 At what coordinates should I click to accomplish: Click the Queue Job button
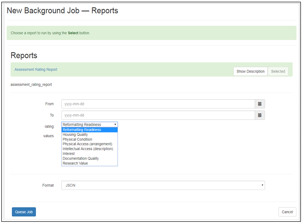click(24, 212)
